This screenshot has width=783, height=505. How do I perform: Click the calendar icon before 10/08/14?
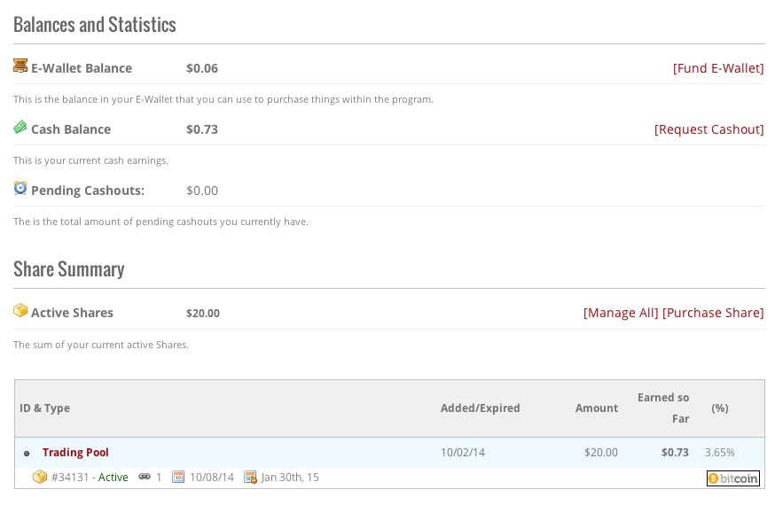(178, 477)
